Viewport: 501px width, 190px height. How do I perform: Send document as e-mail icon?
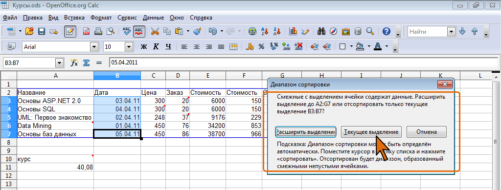[x=54, y=31]
